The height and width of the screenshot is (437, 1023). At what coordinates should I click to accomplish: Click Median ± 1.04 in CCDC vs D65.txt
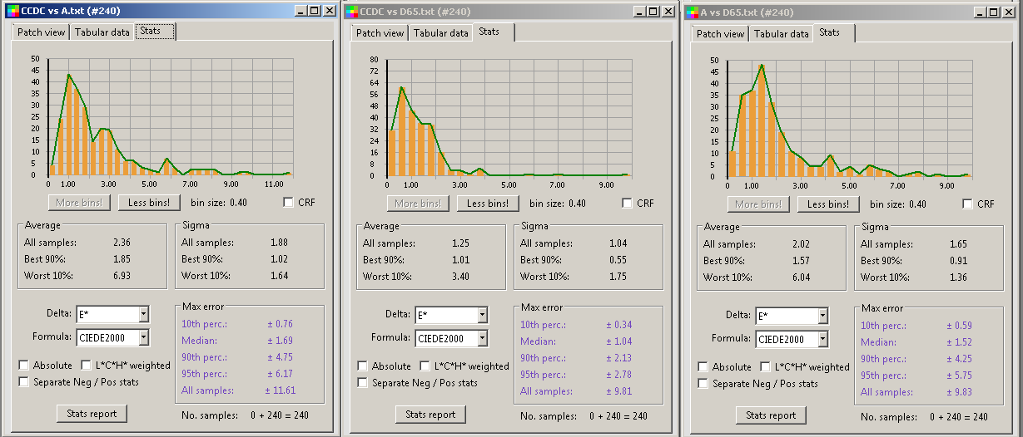(618, 341)
